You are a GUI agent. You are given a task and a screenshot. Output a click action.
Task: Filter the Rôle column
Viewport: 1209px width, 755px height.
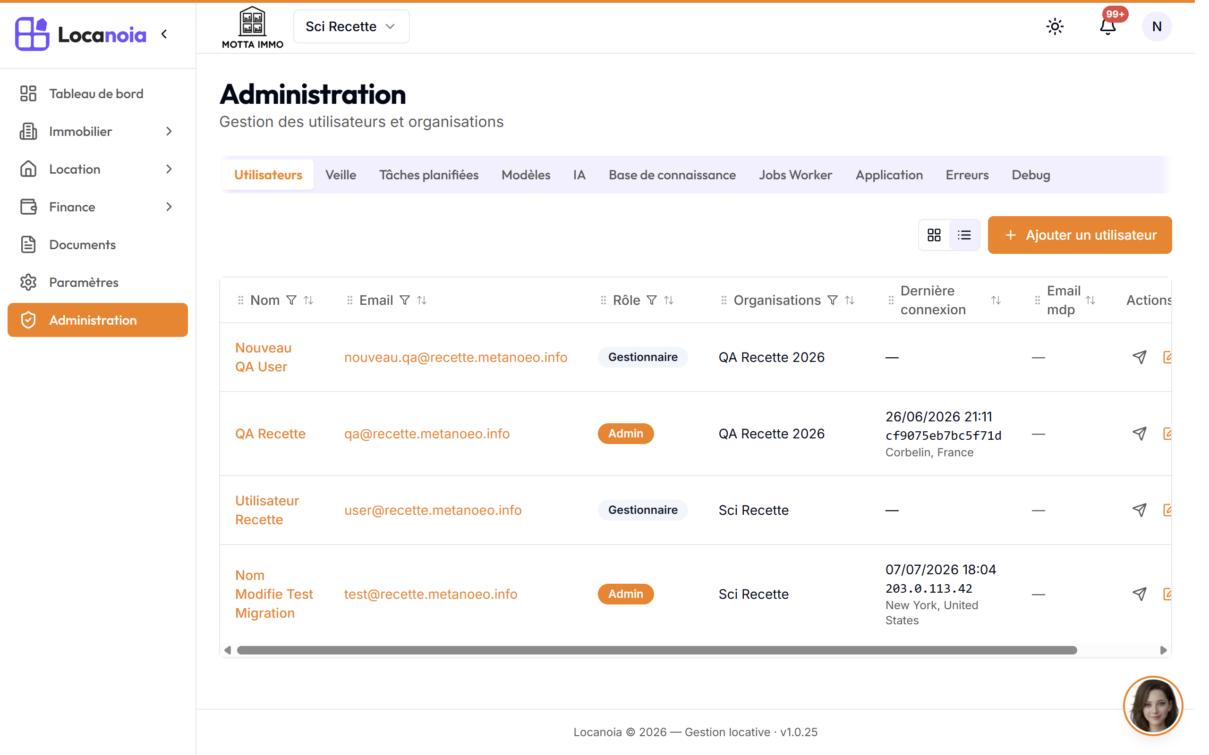pyautogui.click(x=651, y=300)
